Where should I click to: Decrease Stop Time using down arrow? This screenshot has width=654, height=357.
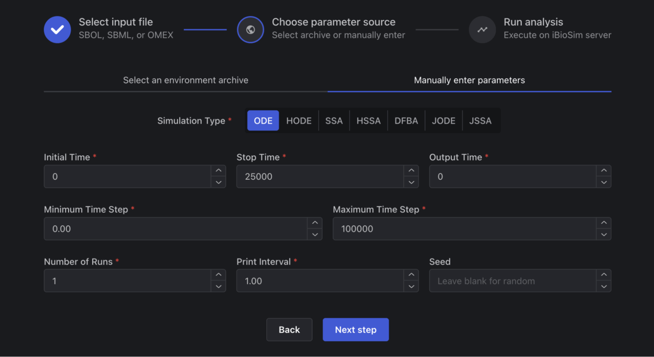[411, 182]
